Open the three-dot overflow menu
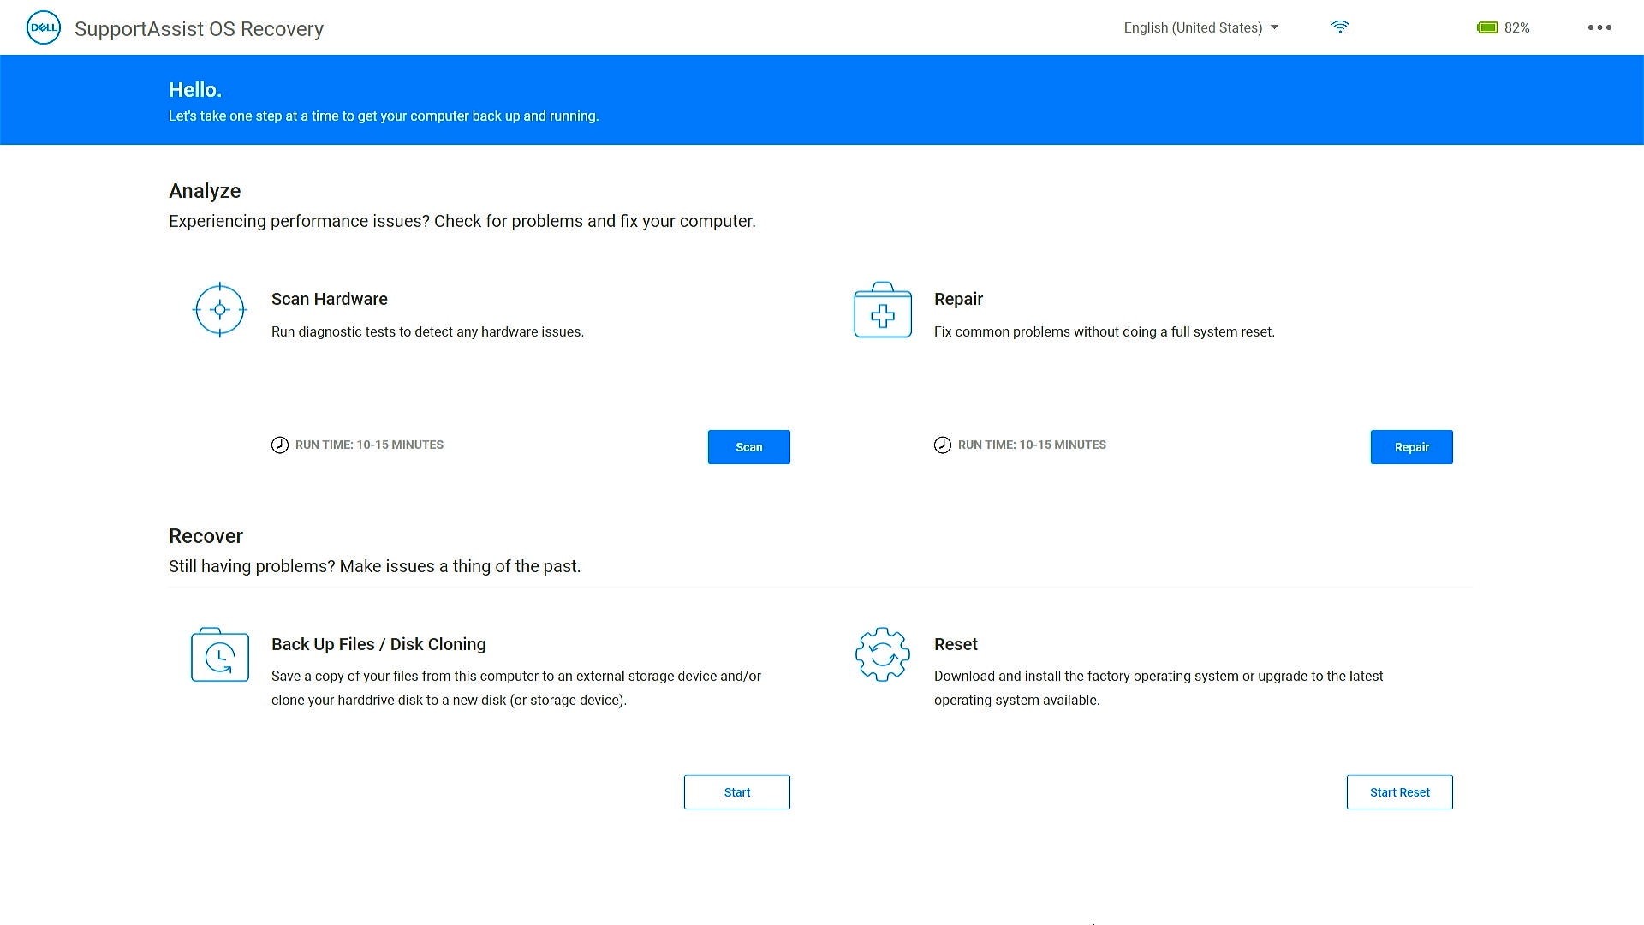Image resolution: width=1644 pixels, height=925 pixels. pyautogui.click(x=1599, y=27)
